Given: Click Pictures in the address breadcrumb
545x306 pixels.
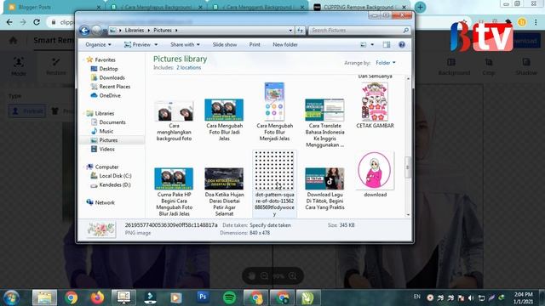Looking at the screenshot, I should (163, 31).
